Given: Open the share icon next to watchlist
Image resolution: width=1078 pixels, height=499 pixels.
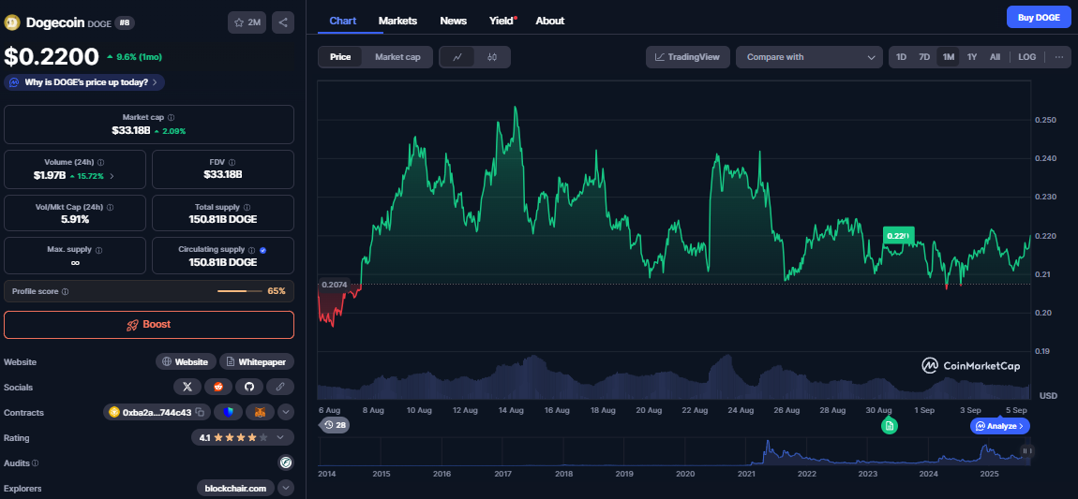Looking at the screenshot, I should [x=283, y=22].
